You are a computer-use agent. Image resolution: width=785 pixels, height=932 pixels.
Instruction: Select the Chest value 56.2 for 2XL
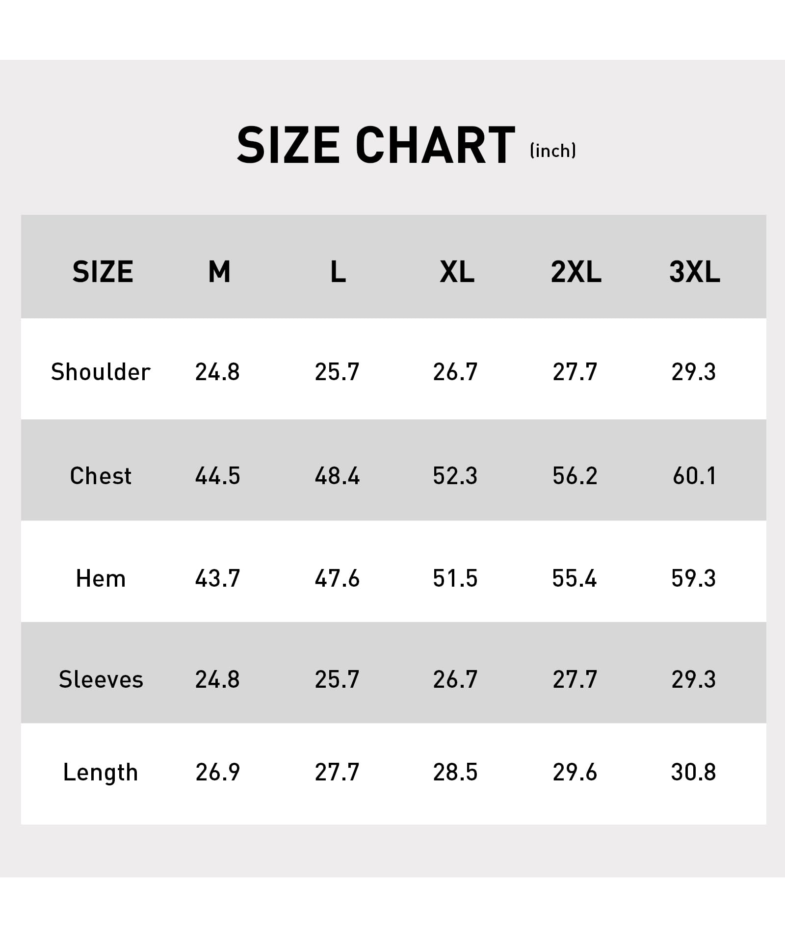coord(575,476)
